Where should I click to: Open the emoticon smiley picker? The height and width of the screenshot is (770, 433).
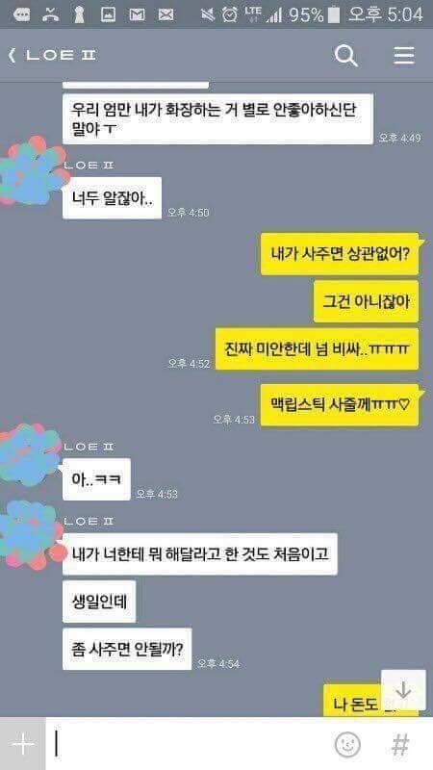(347, 744)
